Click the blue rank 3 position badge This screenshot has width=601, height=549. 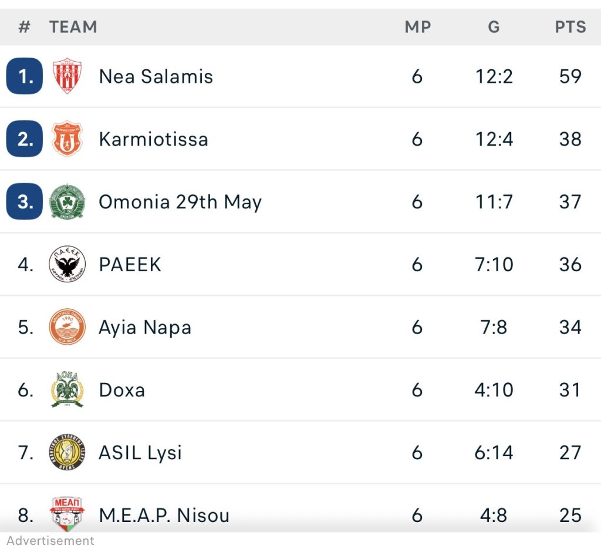(25, 202)
